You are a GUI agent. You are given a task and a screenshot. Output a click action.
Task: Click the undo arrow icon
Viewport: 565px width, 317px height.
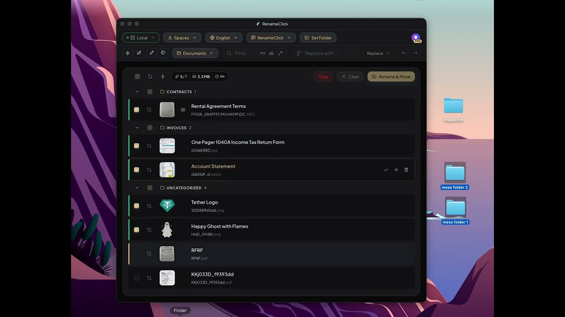[404, 53]
